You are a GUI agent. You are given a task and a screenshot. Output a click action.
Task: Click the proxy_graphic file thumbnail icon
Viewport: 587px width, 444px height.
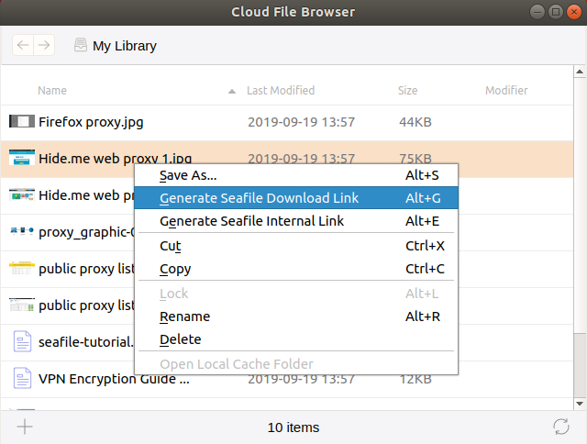(x=22, y=231)
